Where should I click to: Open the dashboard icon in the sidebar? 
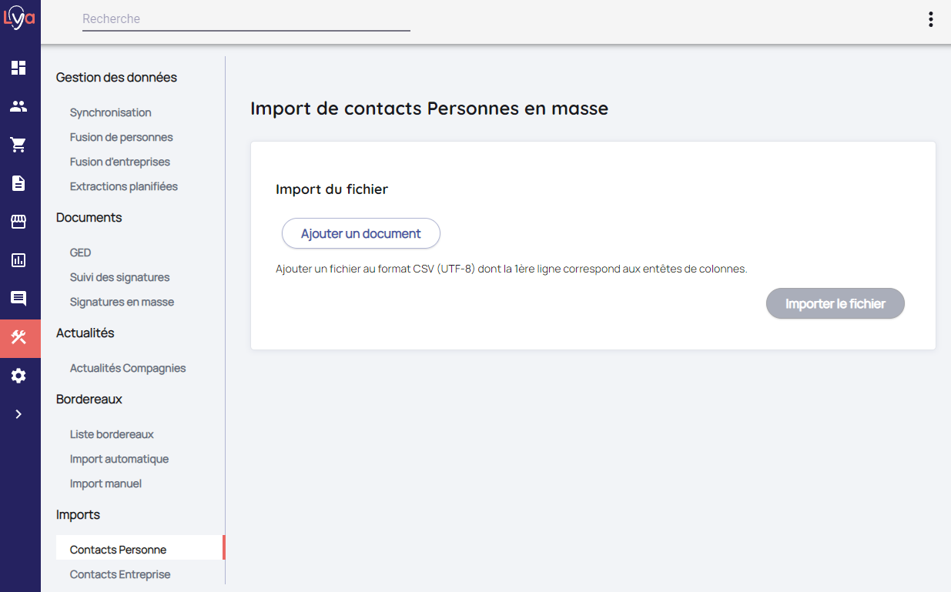(x=18, y=68)
